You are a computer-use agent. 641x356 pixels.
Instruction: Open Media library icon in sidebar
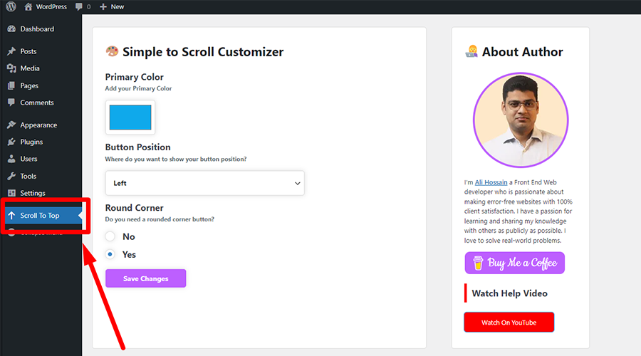[11, 68]
